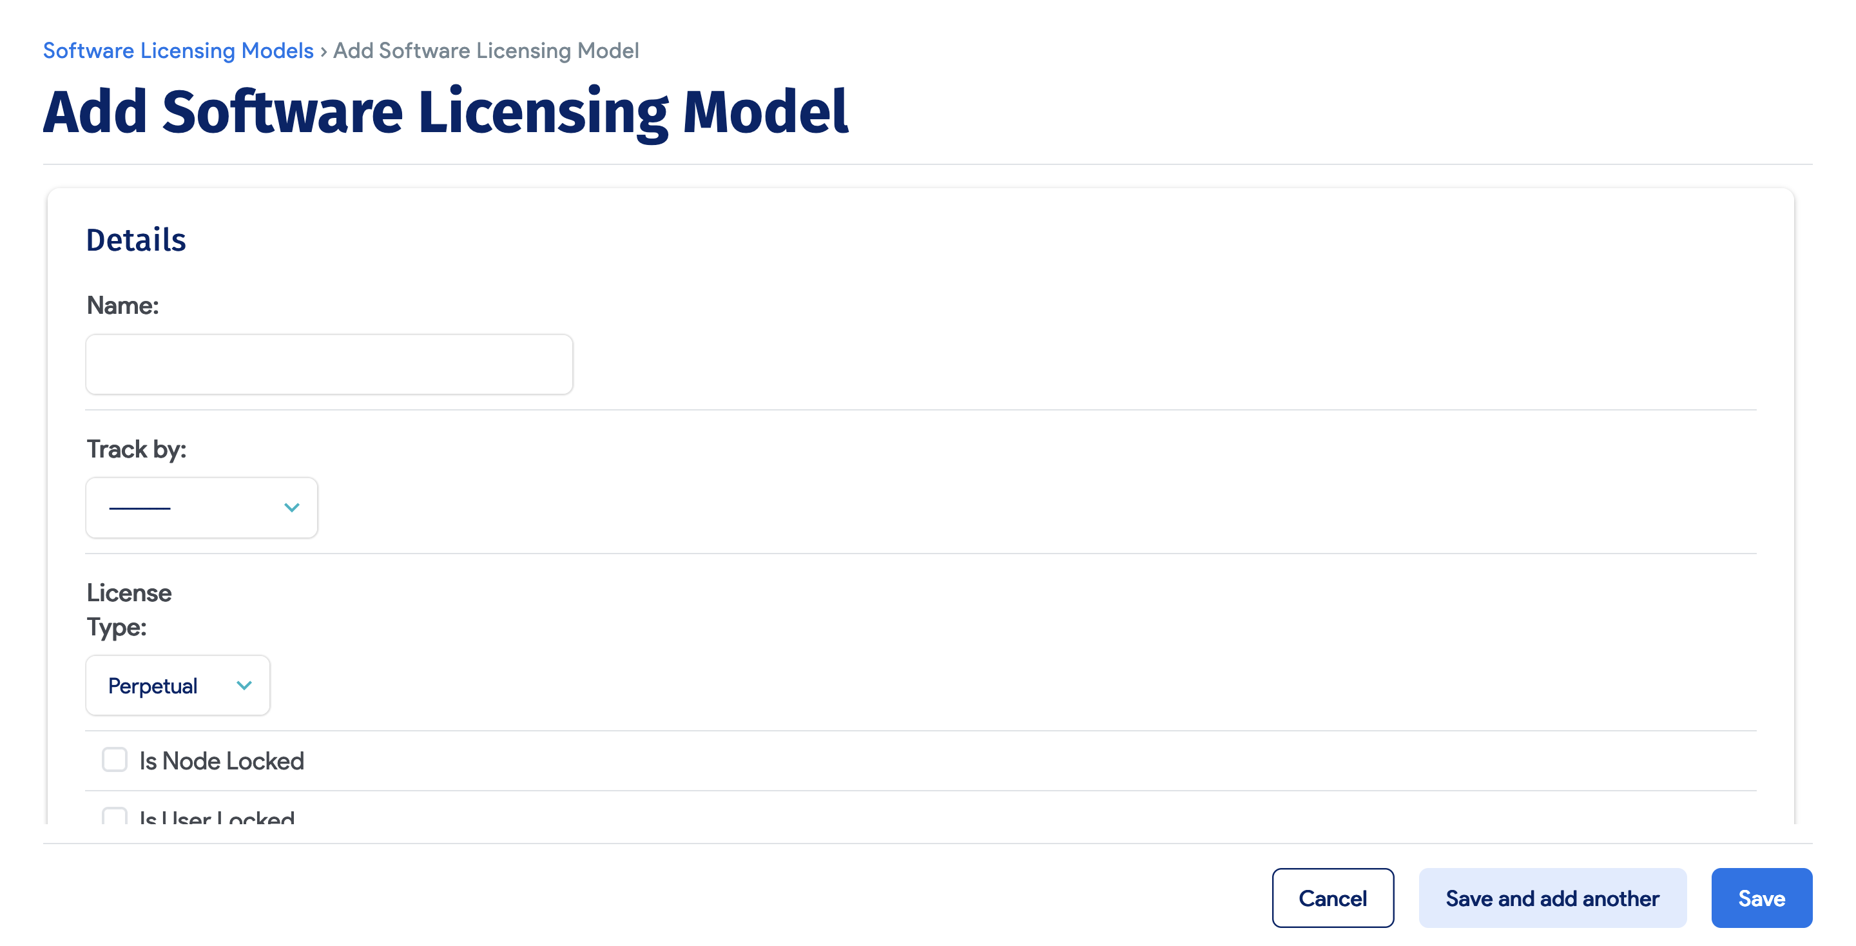Viewport: 1856px width, 946px height.
Task: Check the Is User Locked option
Action: (115, 817)
